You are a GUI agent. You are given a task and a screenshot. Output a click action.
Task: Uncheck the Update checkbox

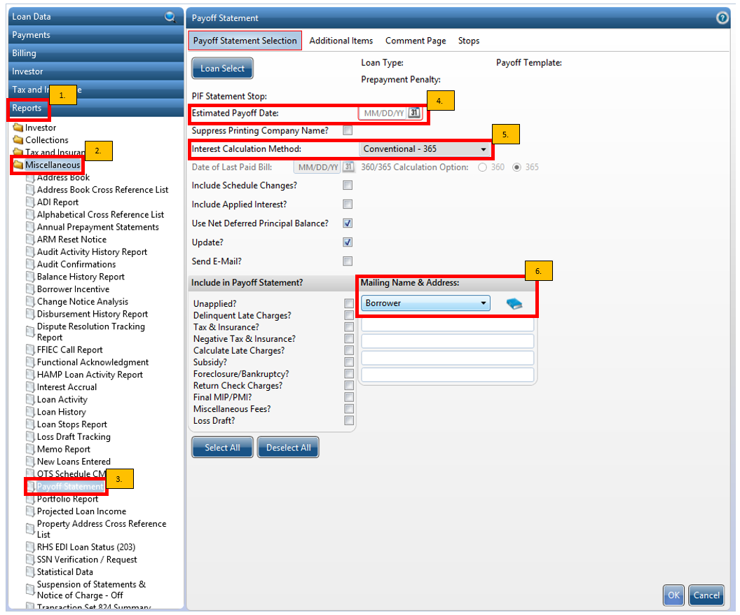pyautogui.click(x=348, y=242)
